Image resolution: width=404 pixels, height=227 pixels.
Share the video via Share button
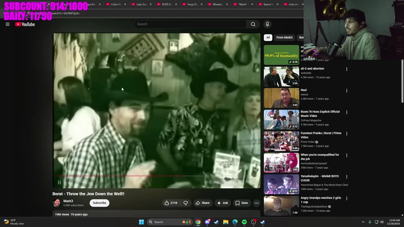202,203
